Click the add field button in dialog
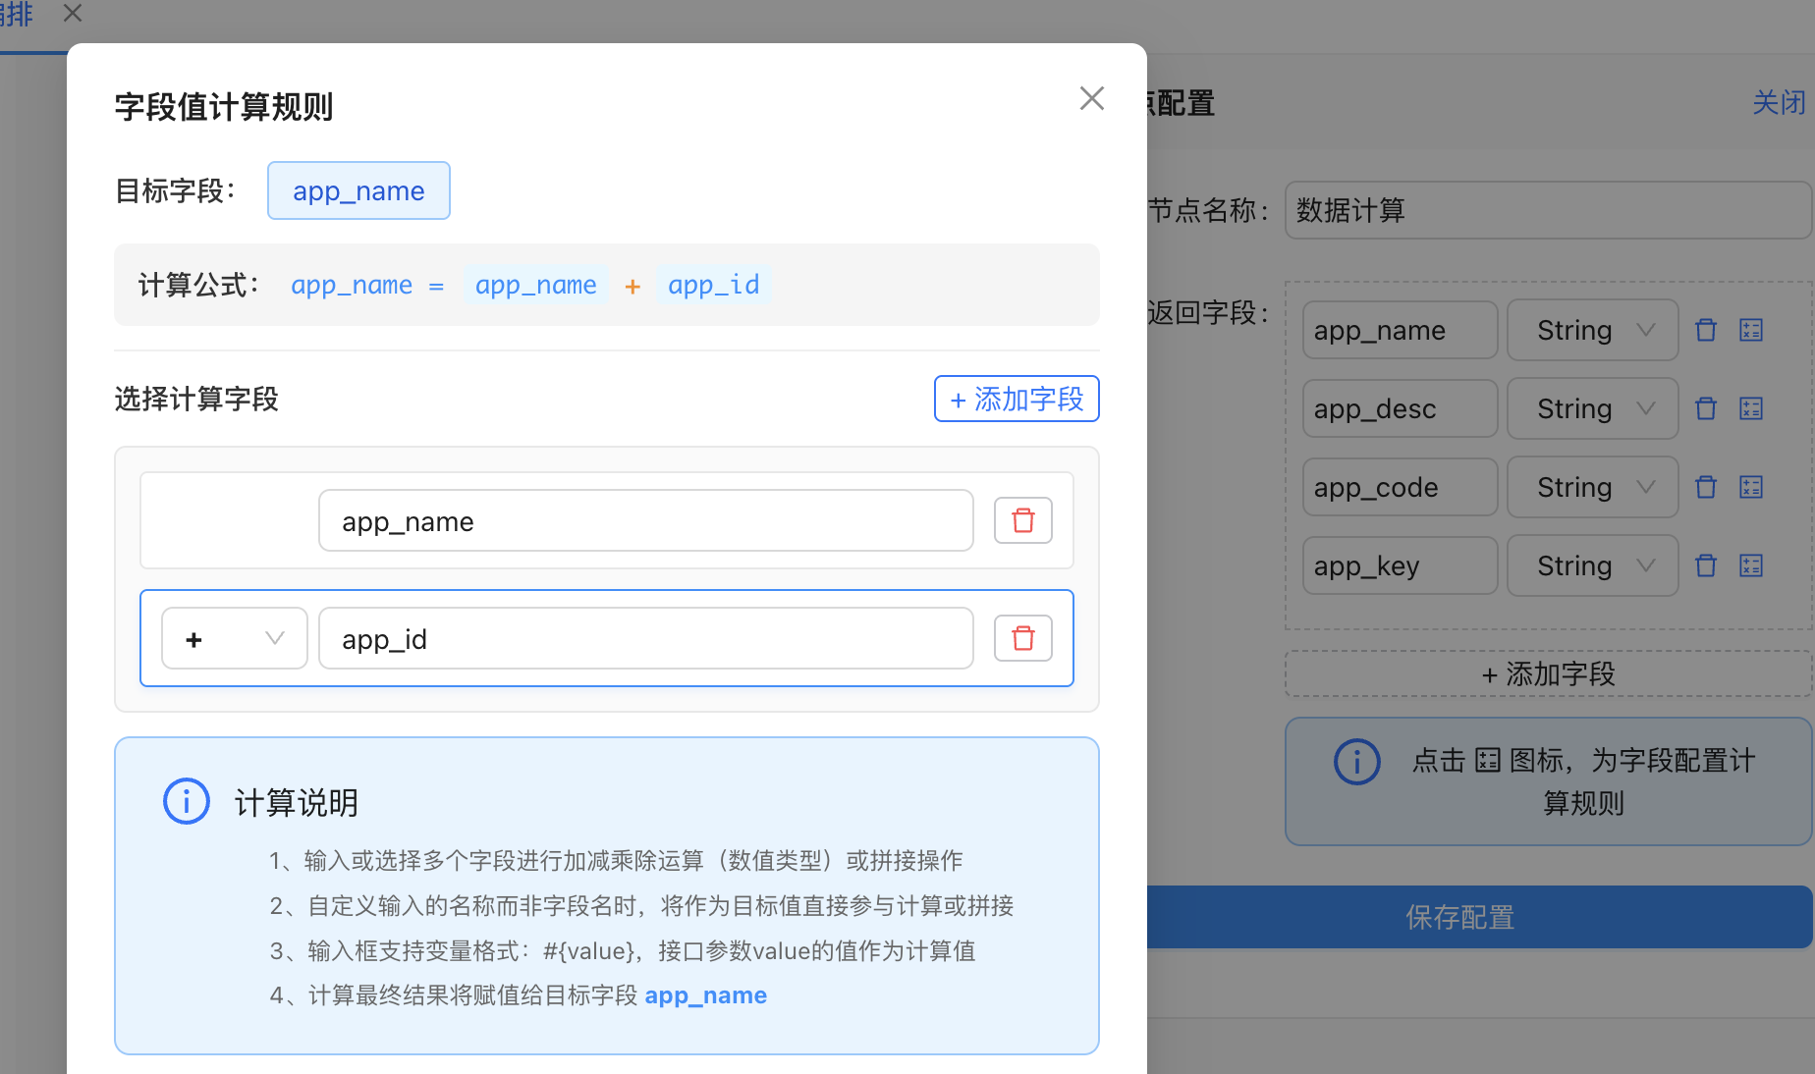The width and height of the screenshot is (1815, 1074). pyautogui.click(x=1016, y=399)
